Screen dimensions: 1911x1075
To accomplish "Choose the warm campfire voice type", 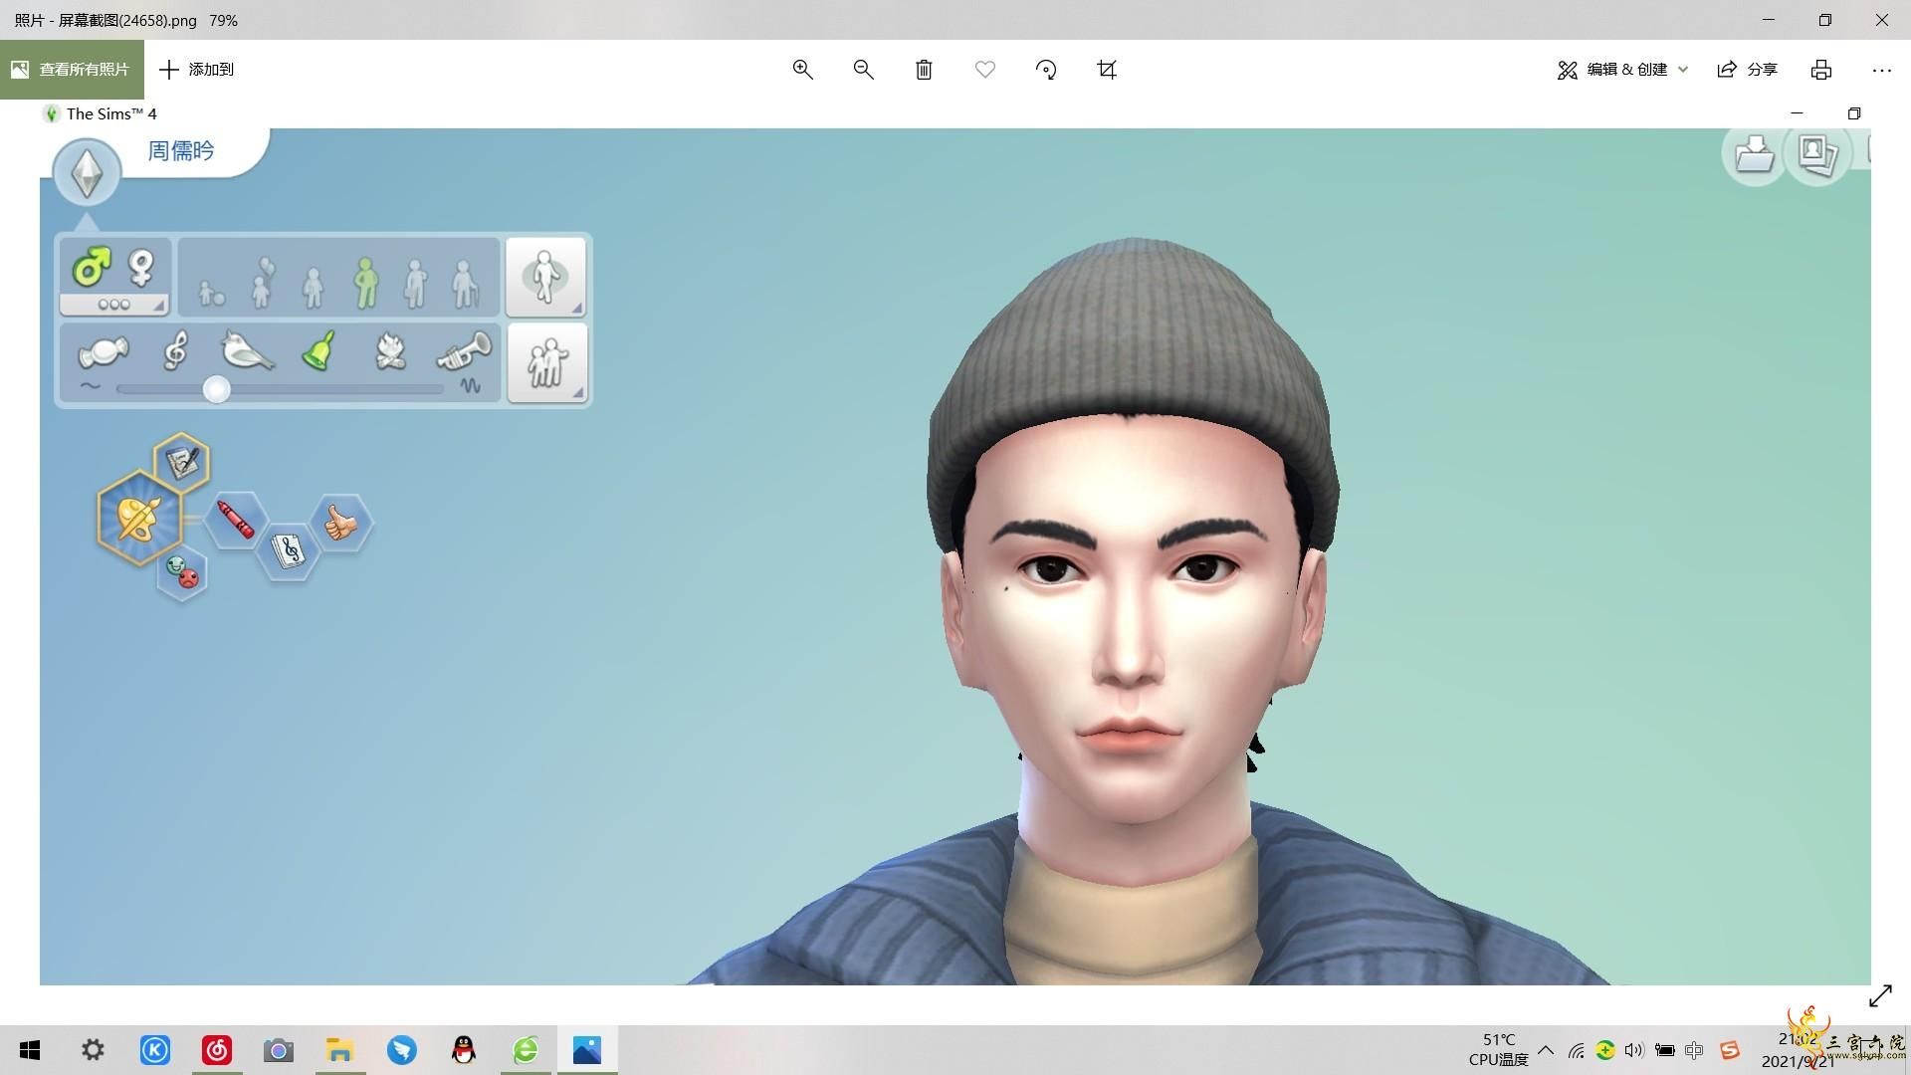I will (390, 351).
